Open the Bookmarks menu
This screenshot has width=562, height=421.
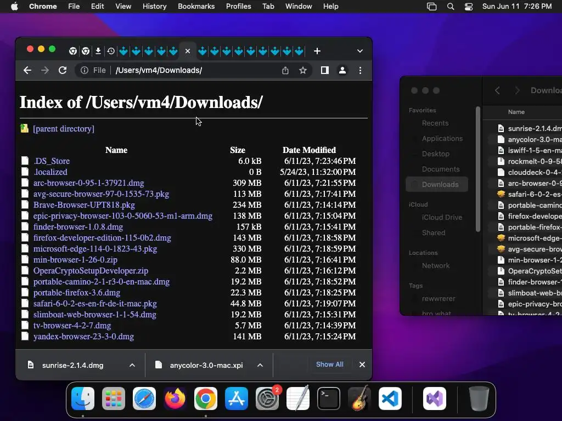pyautogui.click(x=196, y=7)
